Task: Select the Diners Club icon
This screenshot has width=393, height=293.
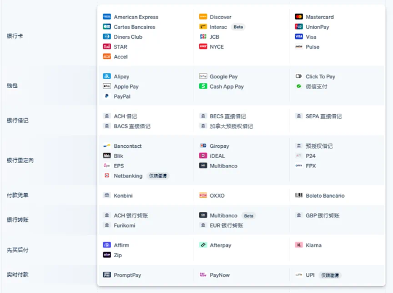Action: pos(107,37)
